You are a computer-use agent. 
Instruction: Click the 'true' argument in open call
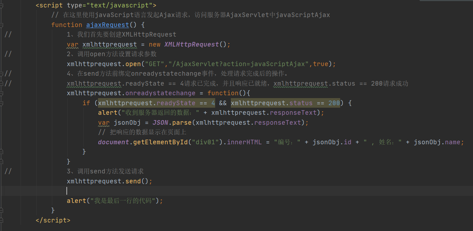point(321,64)
